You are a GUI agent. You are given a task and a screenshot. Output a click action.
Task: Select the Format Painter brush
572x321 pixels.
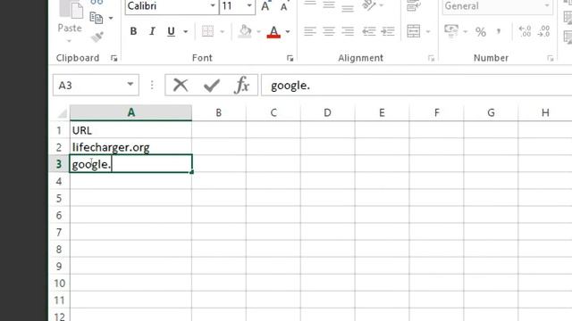coord(97,37)
